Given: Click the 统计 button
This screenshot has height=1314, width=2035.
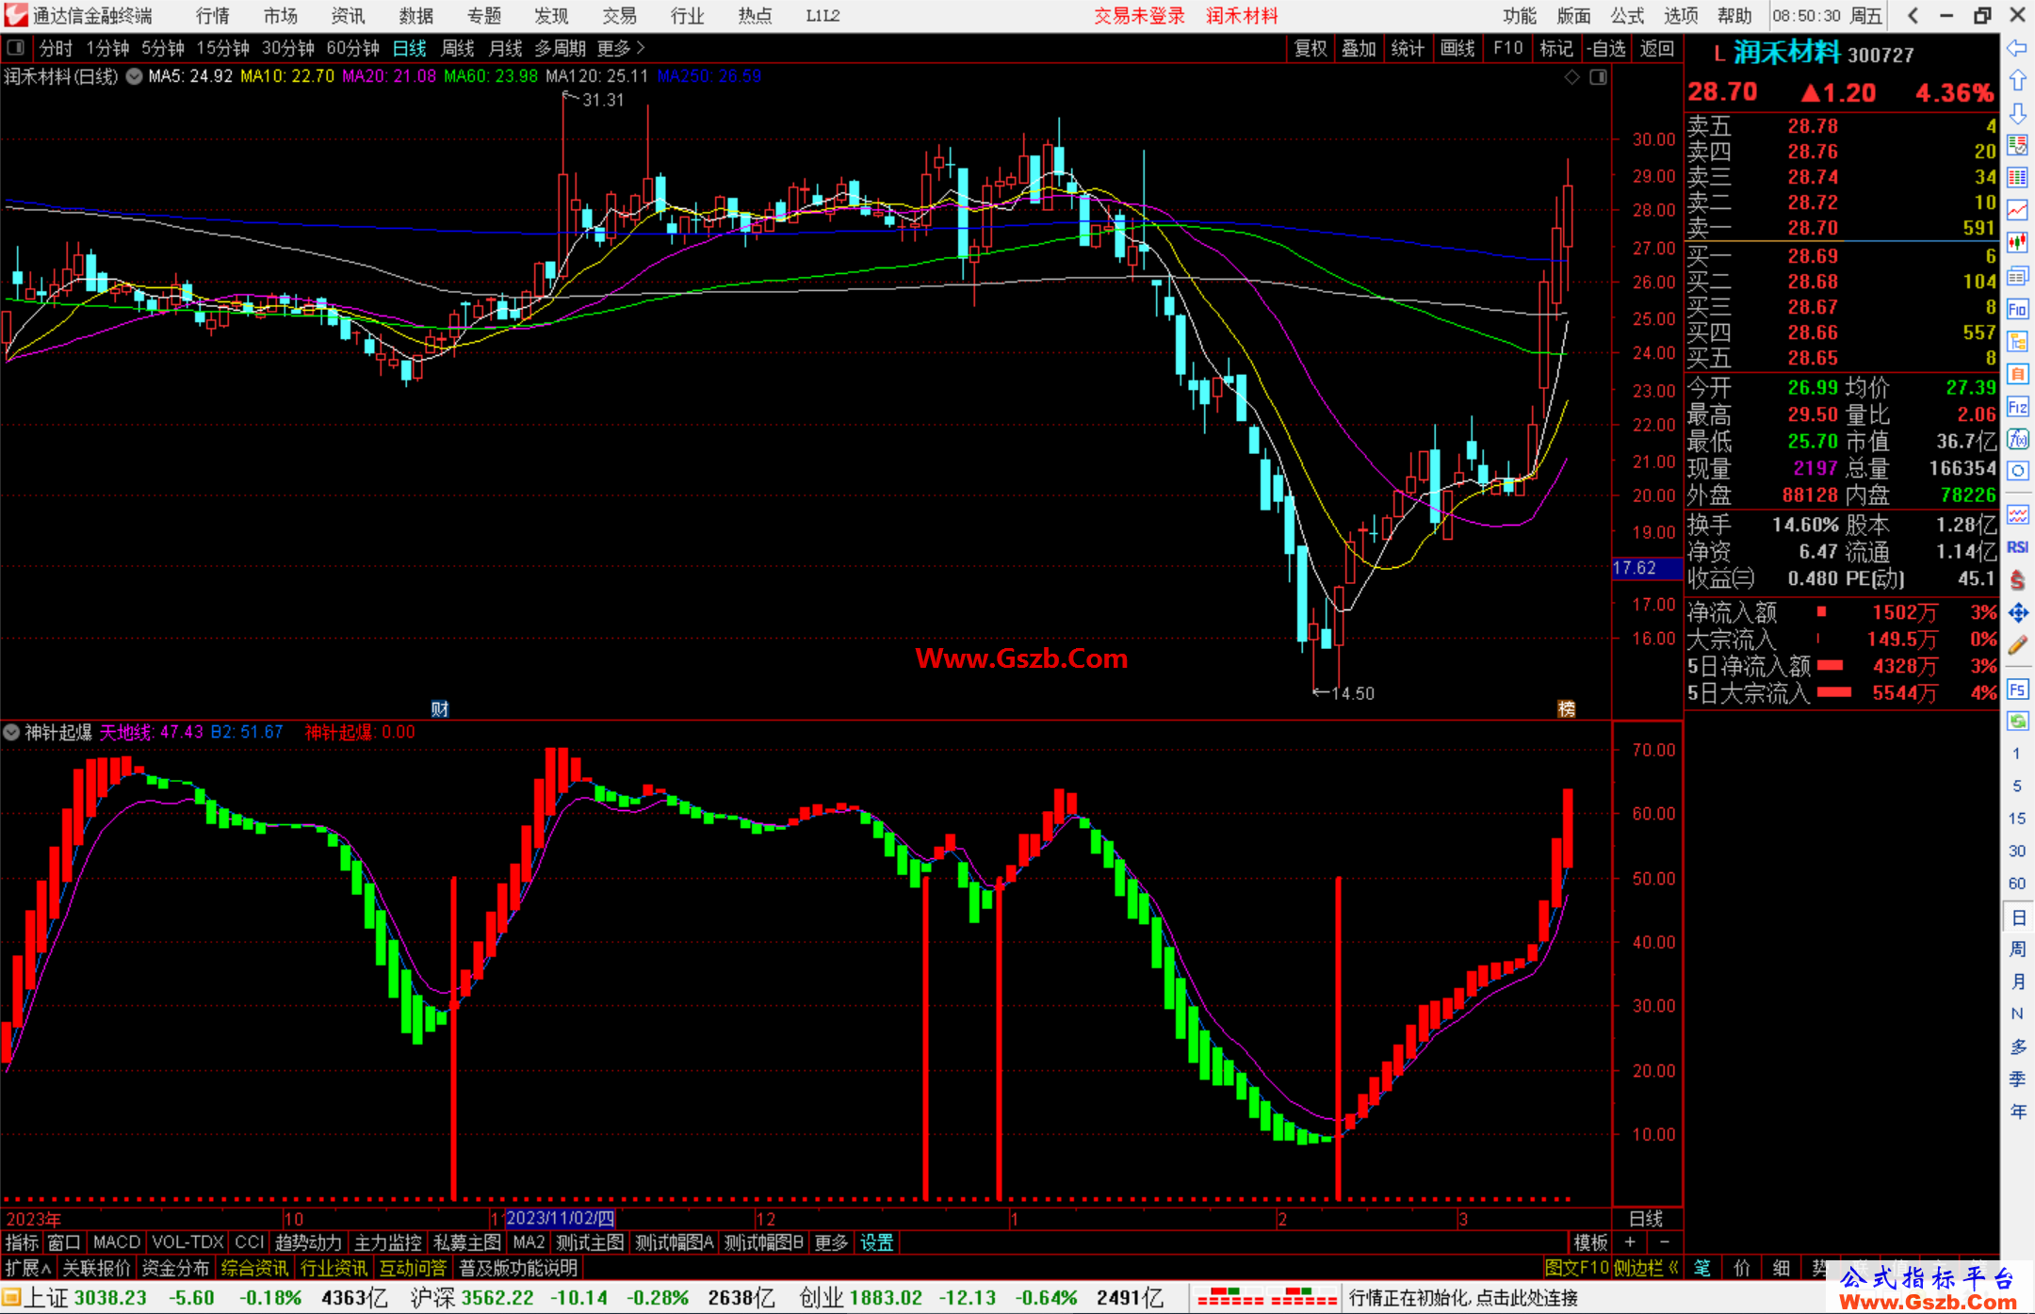Looking at the screenshot, I should (x=1408, y=48).
